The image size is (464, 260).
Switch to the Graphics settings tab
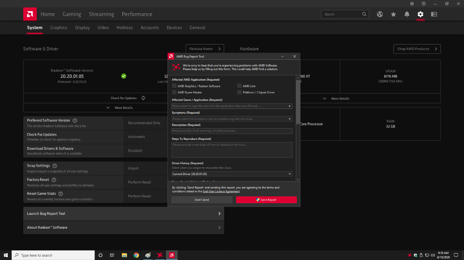tap(59, 28)
